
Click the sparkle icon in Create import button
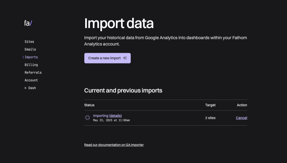tap(125, 58)
